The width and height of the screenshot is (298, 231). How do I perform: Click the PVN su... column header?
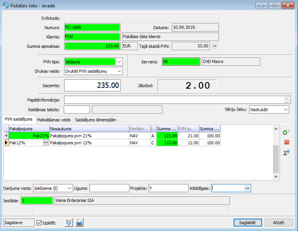point(188,129)
